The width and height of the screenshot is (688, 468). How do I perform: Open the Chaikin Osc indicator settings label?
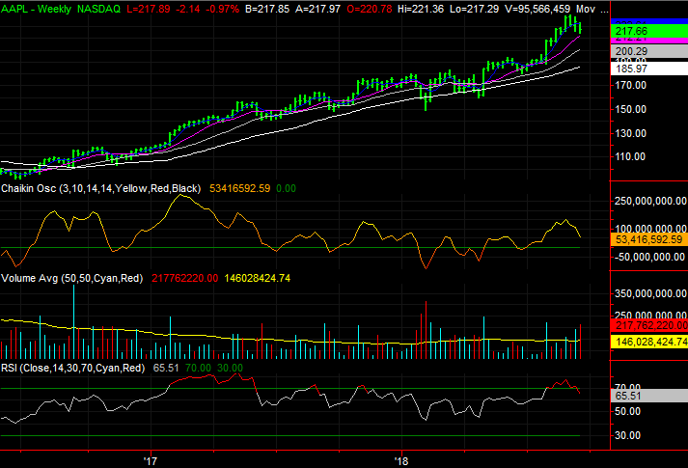[x=101, y=188]
